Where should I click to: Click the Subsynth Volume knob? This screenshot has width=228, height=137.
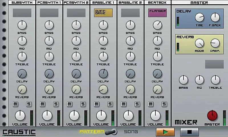coord(20,116)
